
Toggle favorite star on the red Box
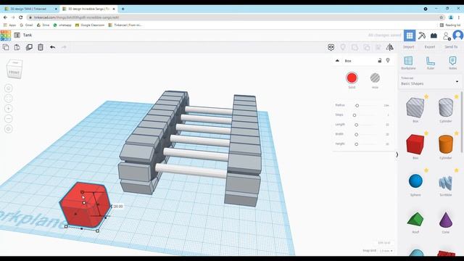(x=426, y=133)
